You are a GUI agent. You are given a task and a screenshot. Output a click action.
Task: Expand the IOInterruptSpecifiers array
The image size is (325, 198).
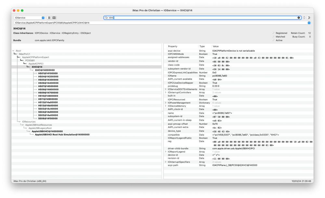click(166, 162)
